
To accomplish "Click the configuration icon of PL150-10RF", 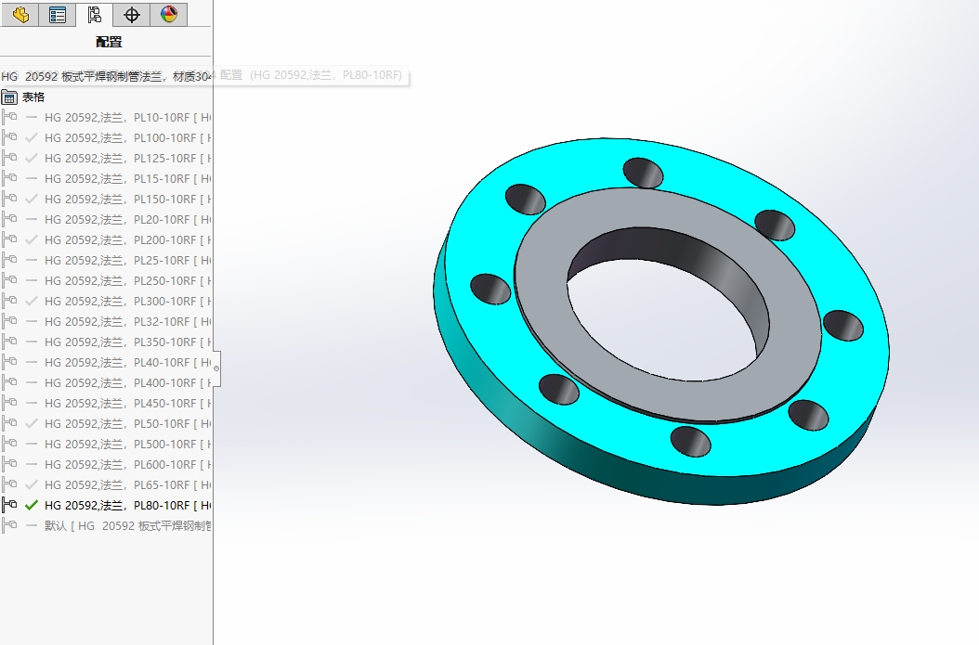I will click(9, 199).
